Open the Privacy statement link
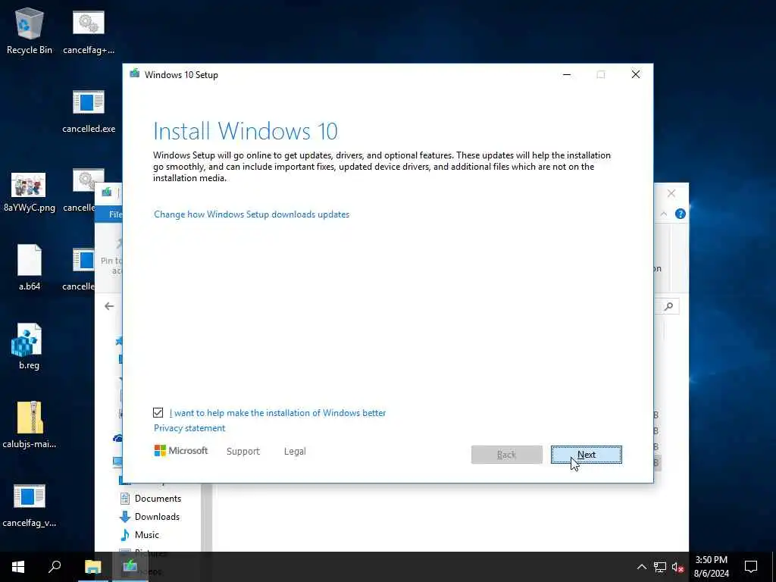The height and width of the screenshot is (582, 776). (189, 427)
